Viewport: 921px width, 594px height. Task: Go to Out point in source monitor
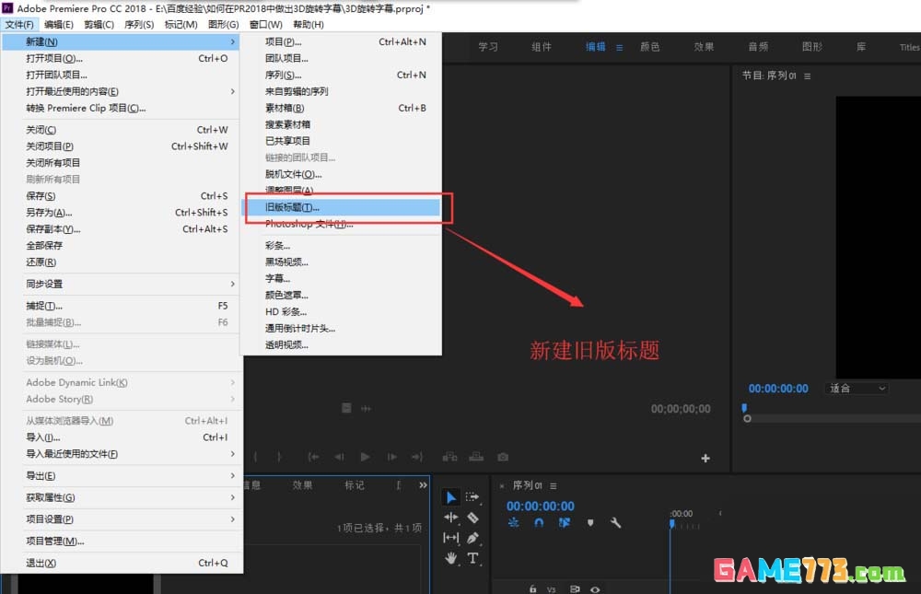[x=417, y=457]
